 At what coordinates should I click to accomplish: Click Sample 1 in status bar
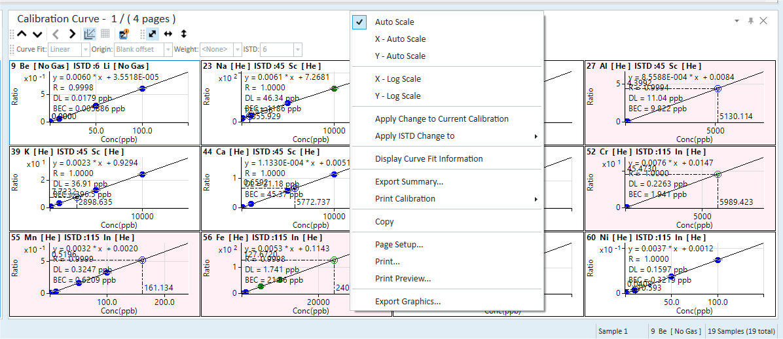point(613,331)
